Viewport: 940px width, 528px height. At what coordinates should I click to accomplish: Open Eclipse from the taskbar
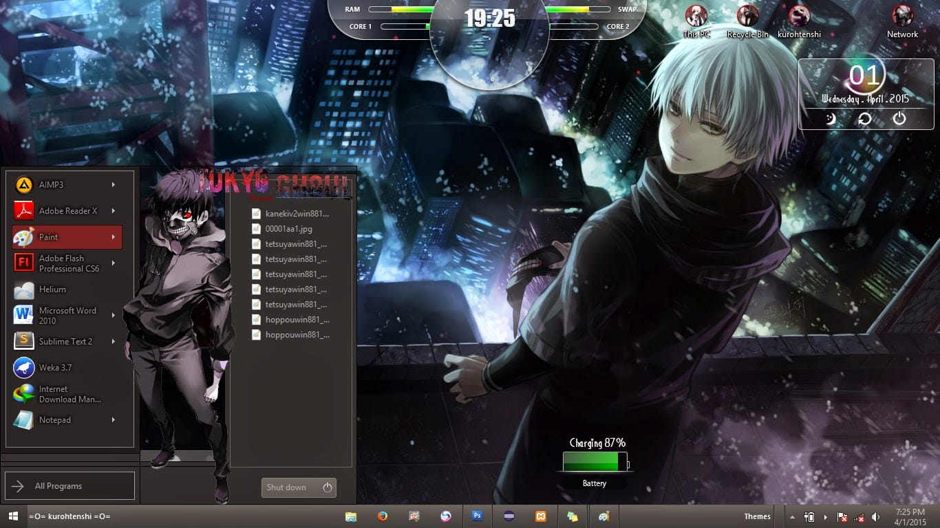coord(509,516)
